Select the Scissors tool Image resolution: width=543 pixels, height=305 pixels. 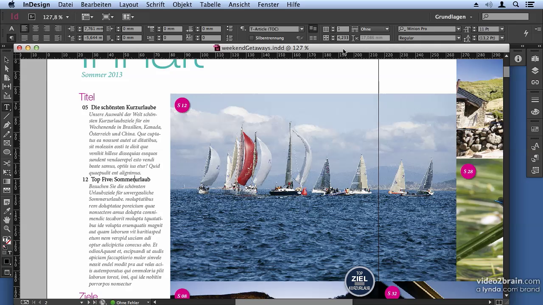pyautogui.click(x=7, y=163)
